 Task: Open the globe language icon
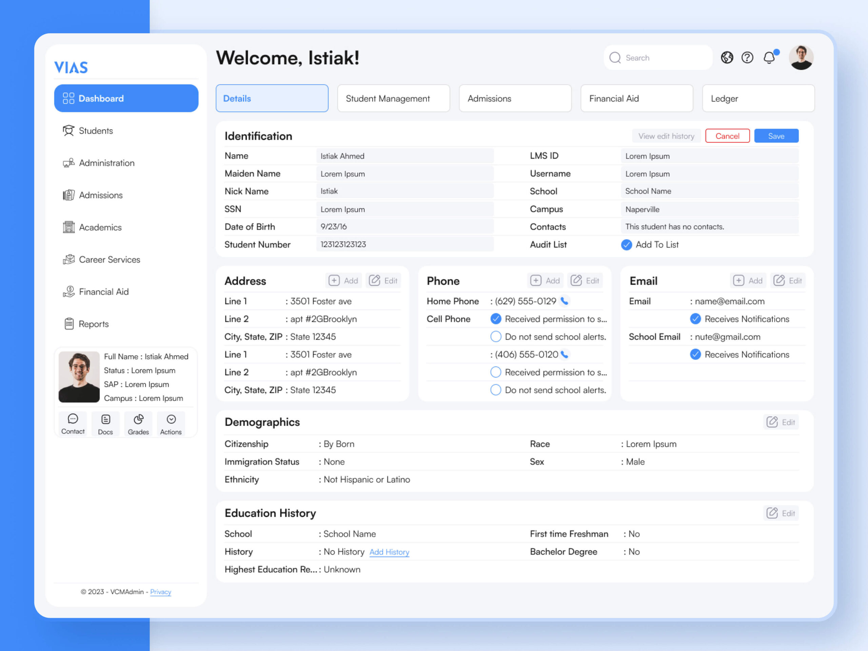(x=727, y=58)
